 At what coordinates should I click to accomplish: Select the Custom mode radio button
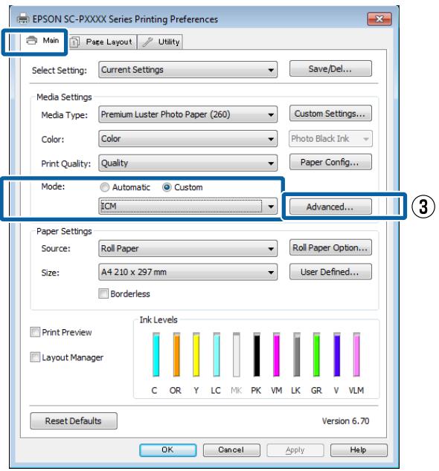coord(167,187)
